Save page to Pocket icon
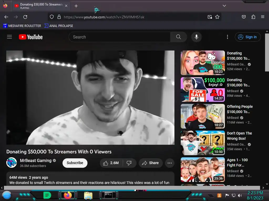Screen dimensions: 269x201 click(x=244, y=17)
